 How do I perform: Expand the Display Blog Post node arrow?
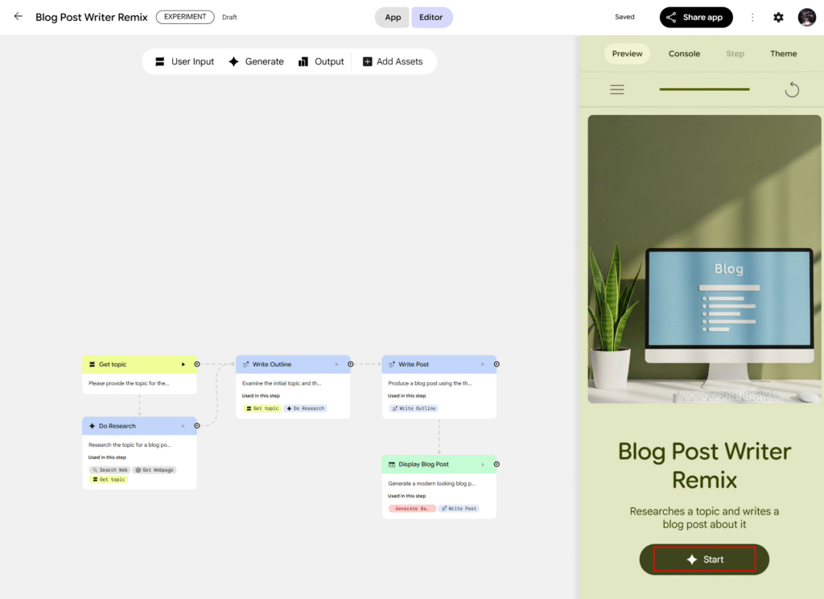483,465
